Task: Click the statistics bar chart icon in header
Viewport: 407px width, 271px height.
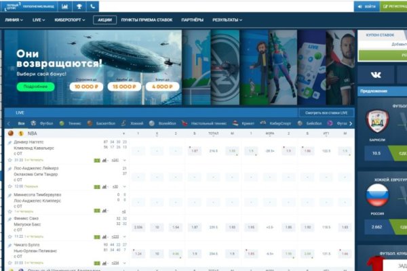Action: point(64,6)
